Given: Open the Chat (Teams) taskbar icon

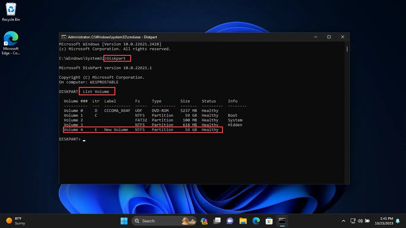Looking at the screenshot, I should pos(230,221).
